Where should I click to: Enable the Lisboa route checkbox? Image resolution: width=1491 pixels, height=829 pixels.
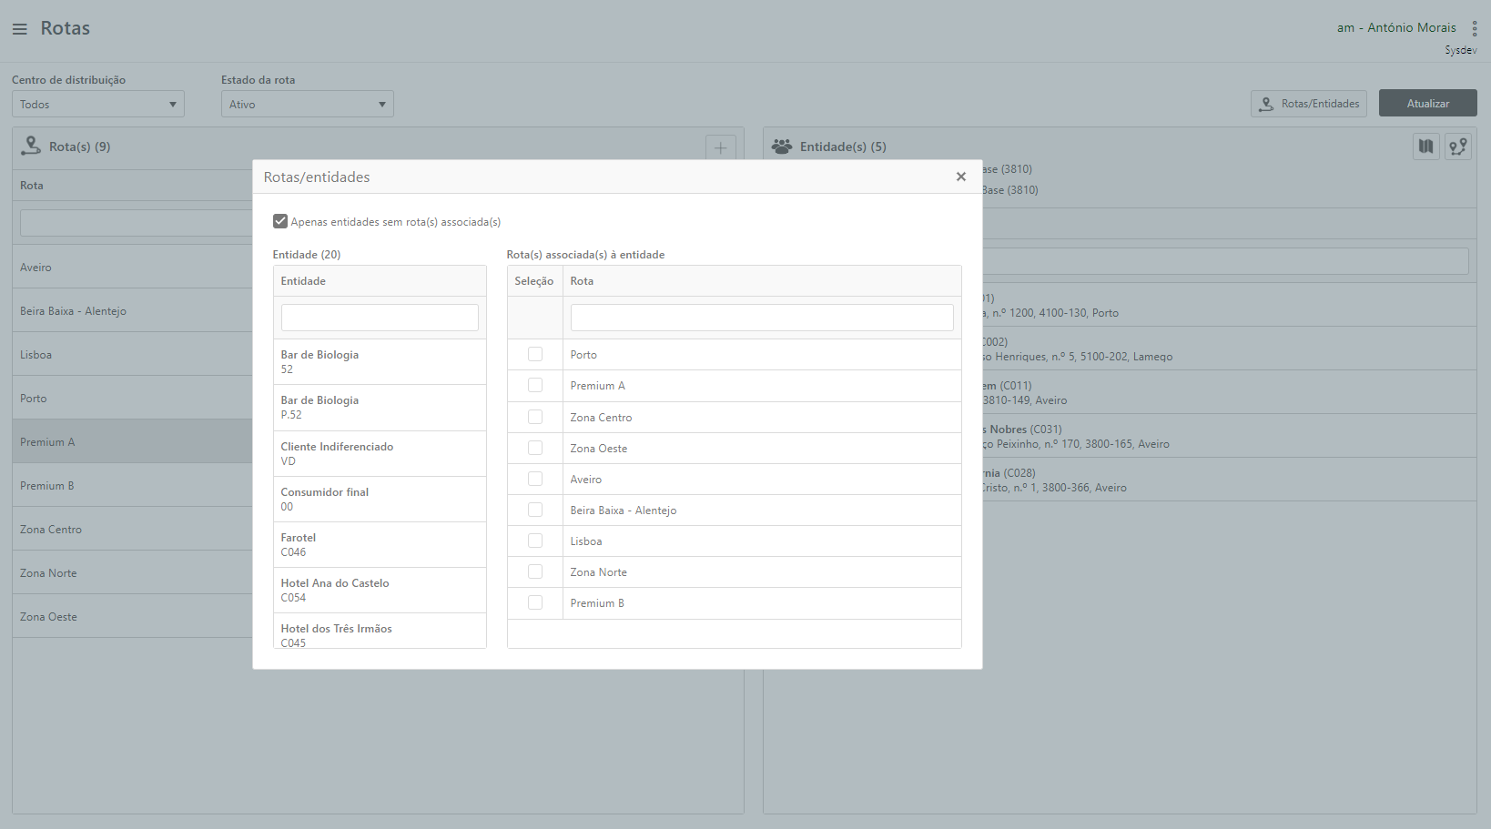coord(535,541)
